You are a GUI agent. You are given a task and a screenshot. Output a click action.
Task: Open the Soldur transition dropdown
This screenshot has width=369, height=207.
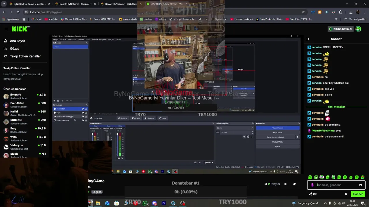[235, 128]
